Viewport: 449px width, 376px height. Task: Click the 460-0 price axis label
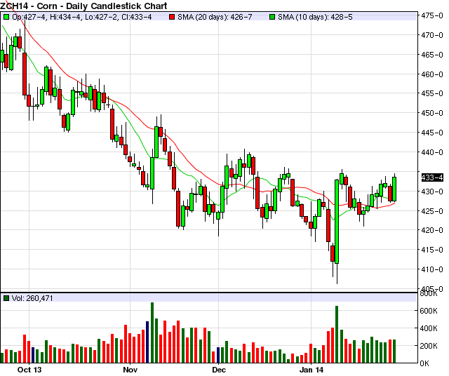tap(432, 74)
